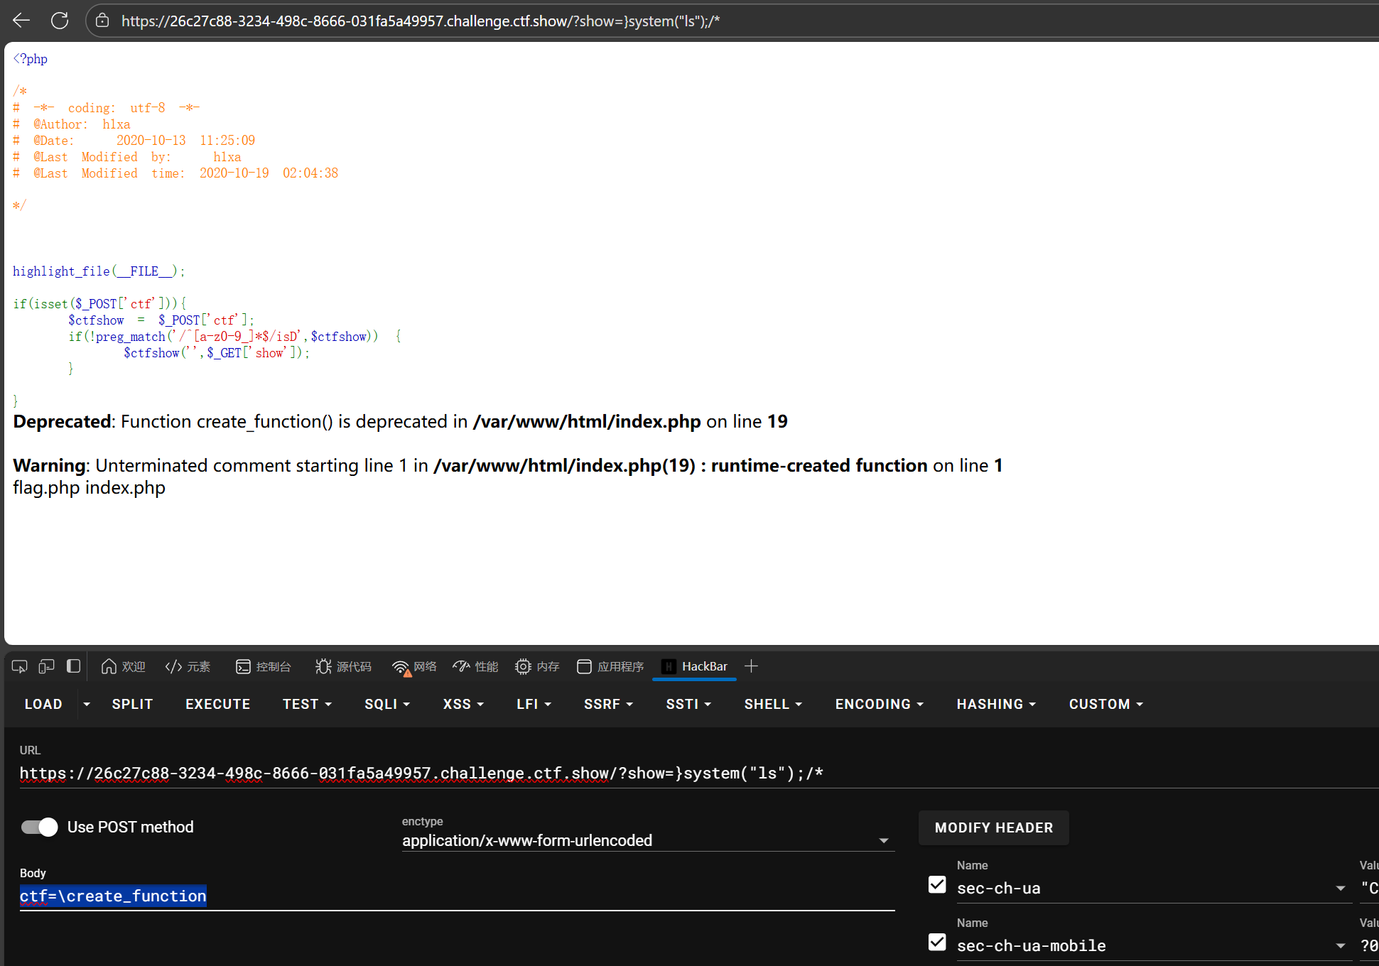Uncheck the sec-ch-ua header checkbox
Viewport: 1379px width, 966px height.
click(937, 884)
